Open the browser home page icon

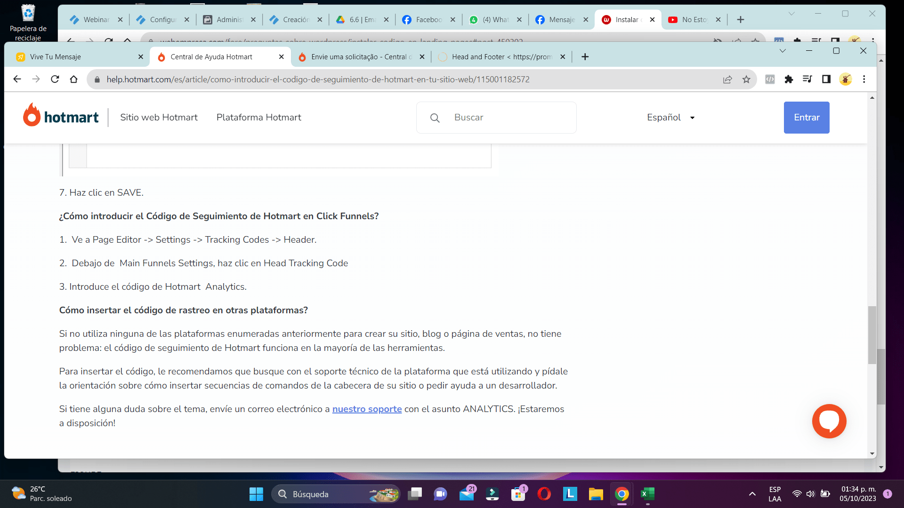(x=73, y=79)
